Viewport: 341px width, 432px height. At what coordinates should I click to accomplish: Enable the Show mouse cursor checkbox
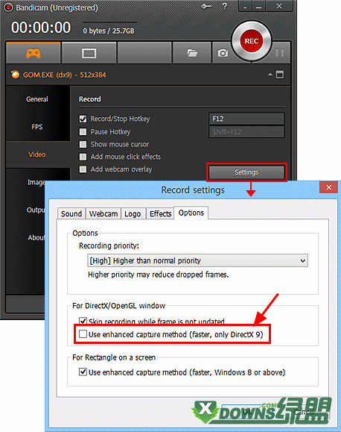point(83,144)
